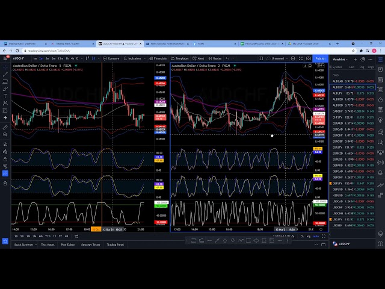Open the Strategy Tester tab
The width and height of the screenshot is (385, 289).
point(91,244)
